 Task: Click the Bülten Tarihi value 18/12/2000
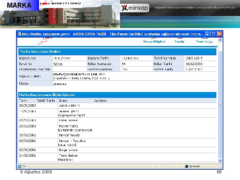pos(194,64)
